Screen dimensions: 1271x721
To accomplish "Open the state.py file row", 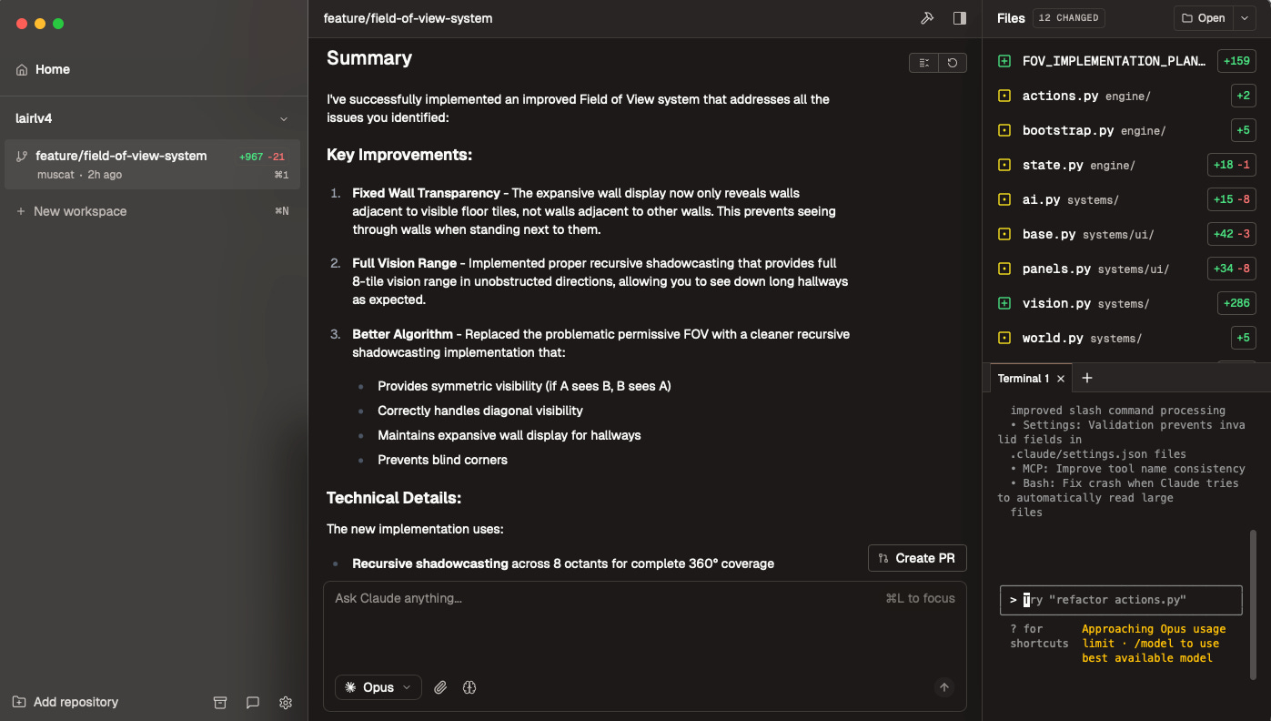I will pyautogui.click(x=1127, y=165).
